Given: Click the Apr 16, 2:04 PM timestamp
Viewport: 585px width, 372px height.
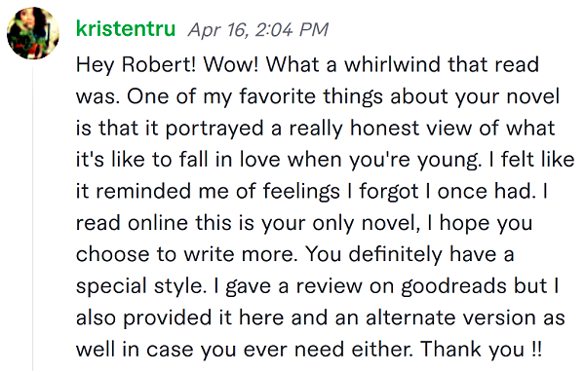Looking at the screenshot, I should (257, 29).
